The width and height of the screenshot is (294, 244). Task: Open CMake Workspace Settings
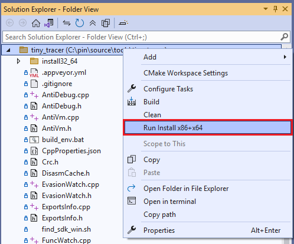[x=208, y=73]
